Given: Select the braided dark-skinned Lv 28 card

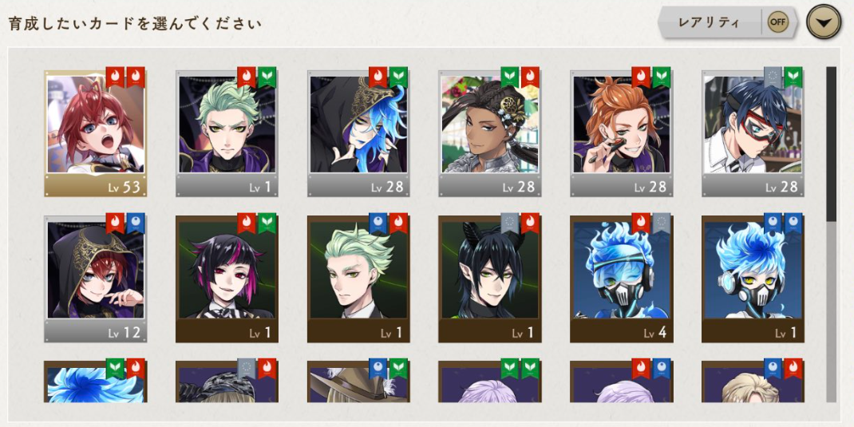Looking at the screenshot, I should [489, 133].
